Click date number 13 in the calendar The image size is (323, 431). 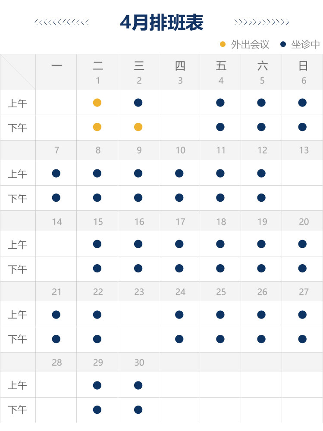pyautogui.click(x=304, y=150)
